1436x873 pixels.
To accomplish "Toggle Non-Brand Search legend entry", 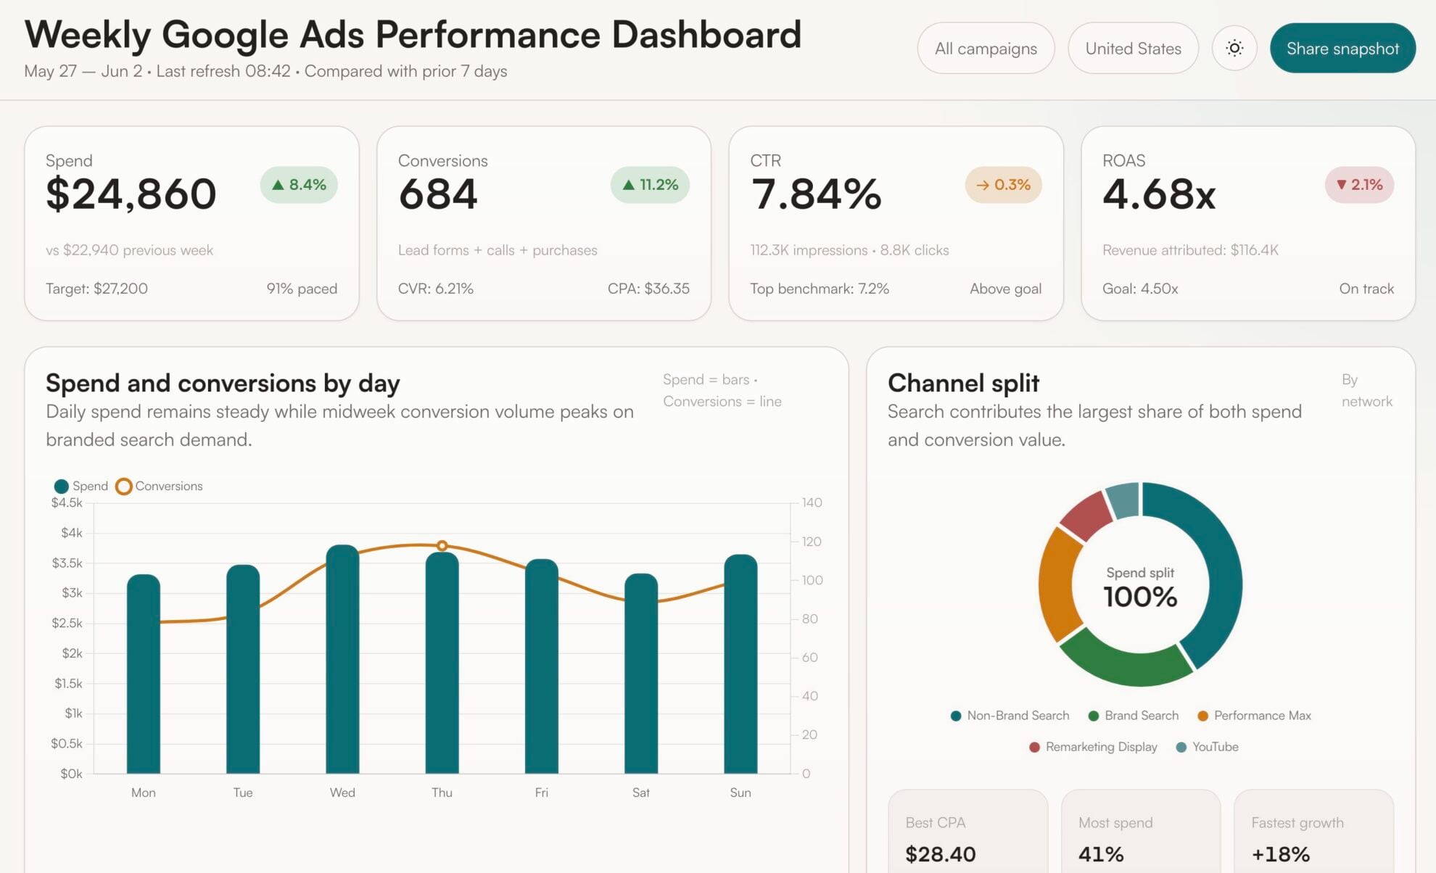I will tap(1010, 716).
